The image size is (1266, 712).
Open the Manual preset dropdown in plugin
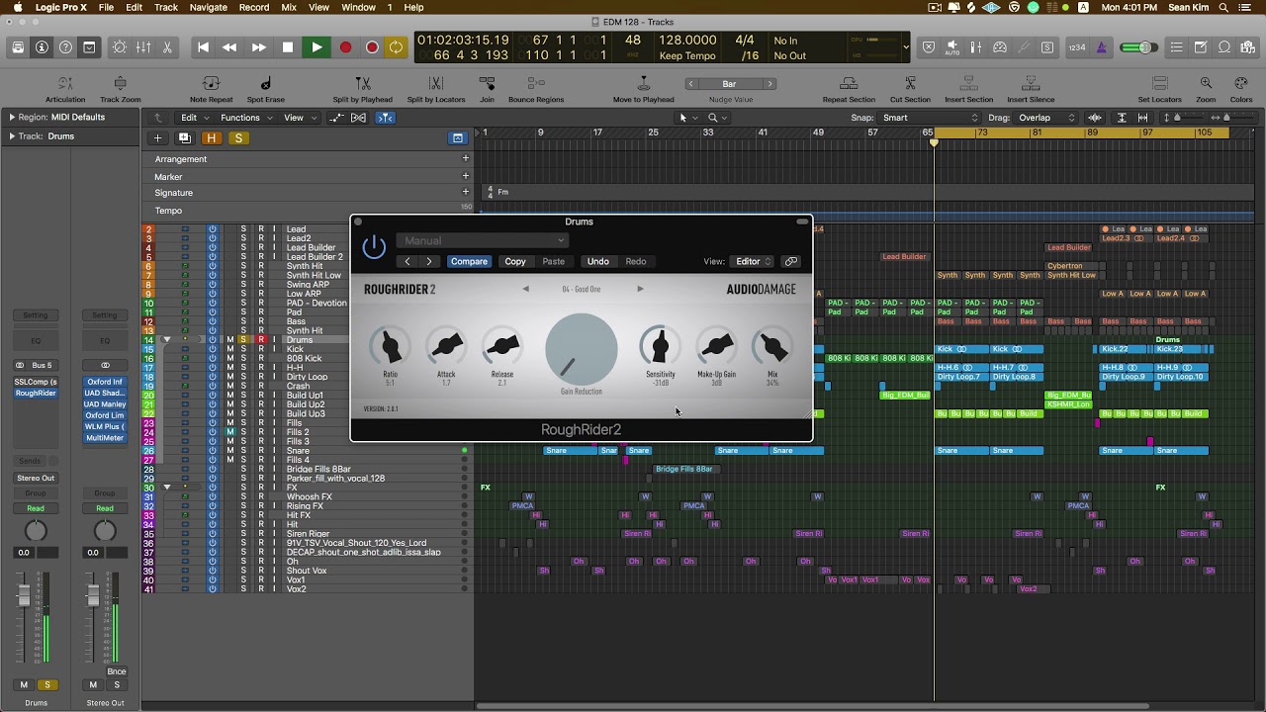point(483,240)
